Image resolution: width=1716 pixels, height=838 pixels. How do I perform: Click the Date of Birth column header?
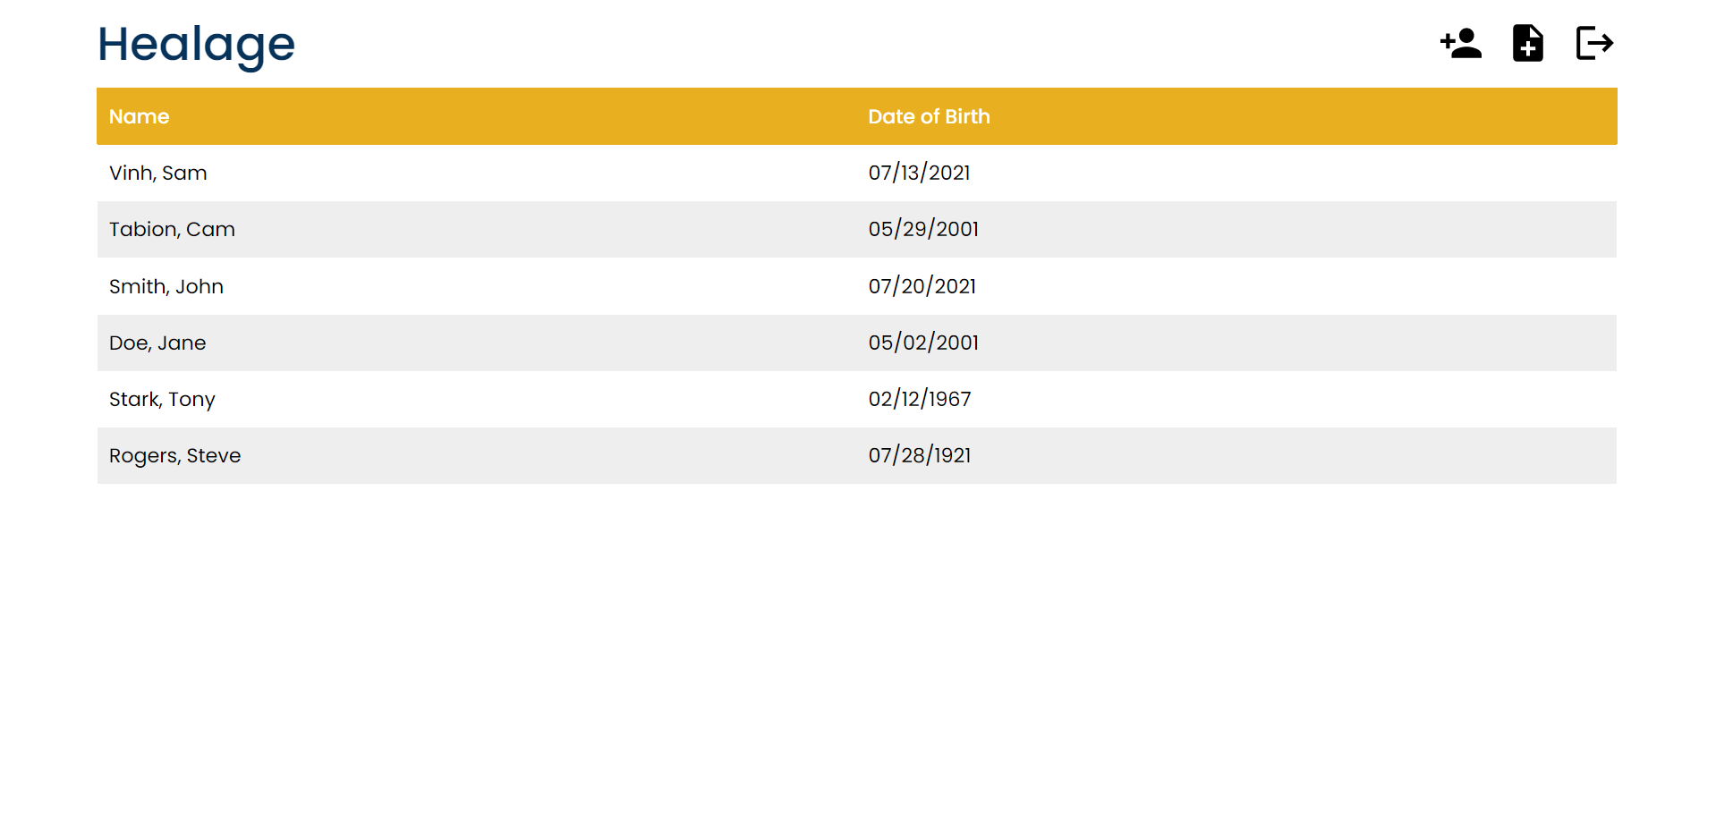point(929,116)
